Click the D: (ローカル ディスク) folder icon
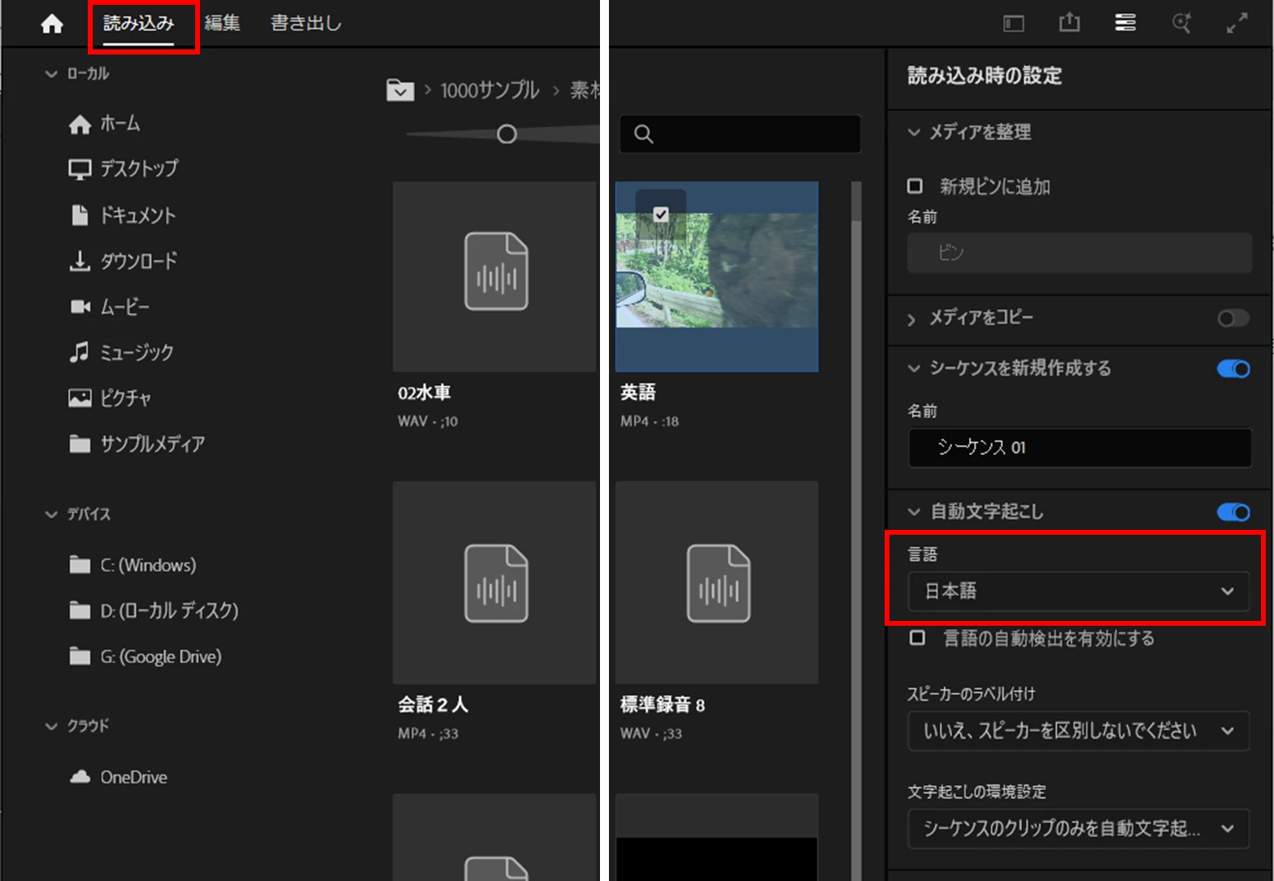The width and height of the screenshot is (1274, 881). 80,610
